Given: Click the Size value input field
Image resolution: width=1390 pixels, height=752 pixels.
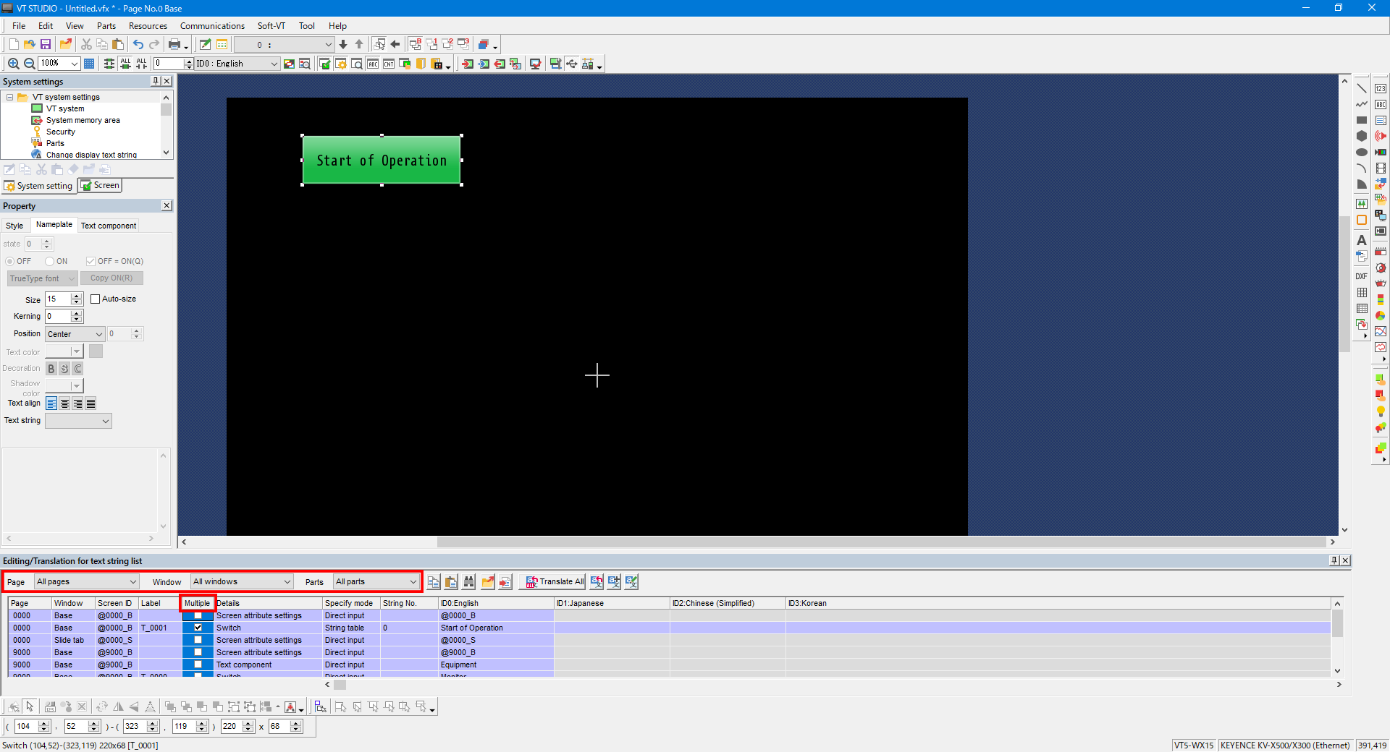Looking at the screenshot, I should click(58, 299).
